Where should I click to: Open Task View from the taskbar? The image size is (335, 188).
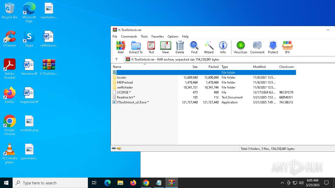(94, 183)
